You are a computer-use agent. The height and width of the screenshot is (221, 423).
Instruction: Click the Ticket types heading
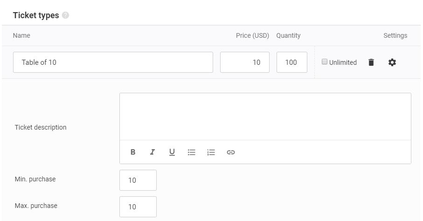(x=36, y=15)
